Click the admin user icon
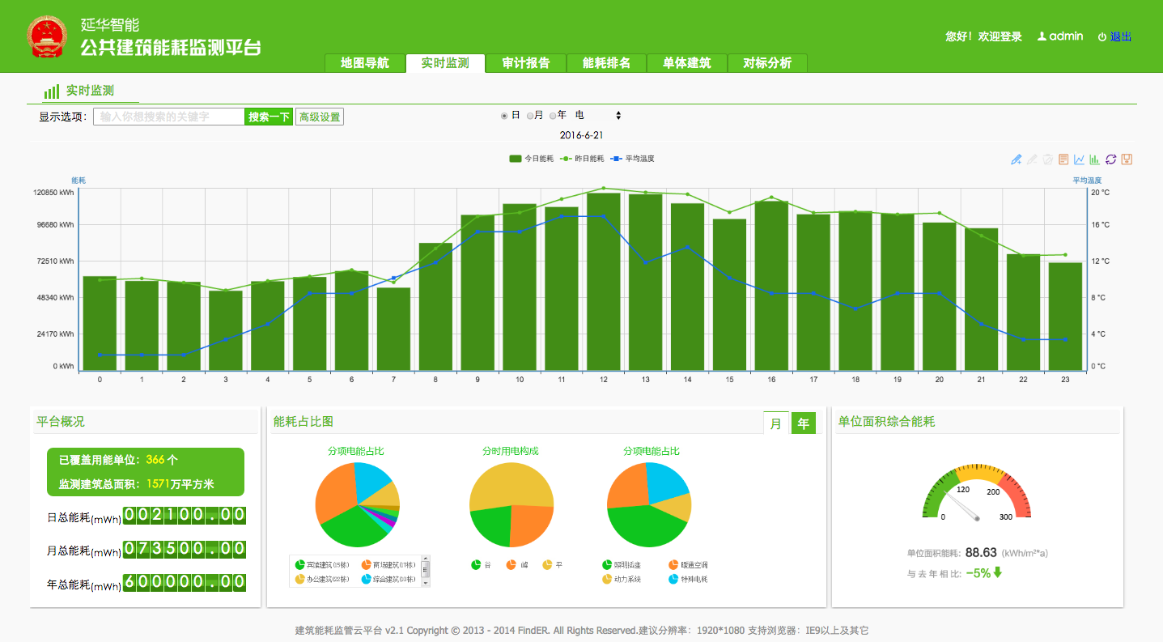1163x642 pixels. coord(1042,36)
